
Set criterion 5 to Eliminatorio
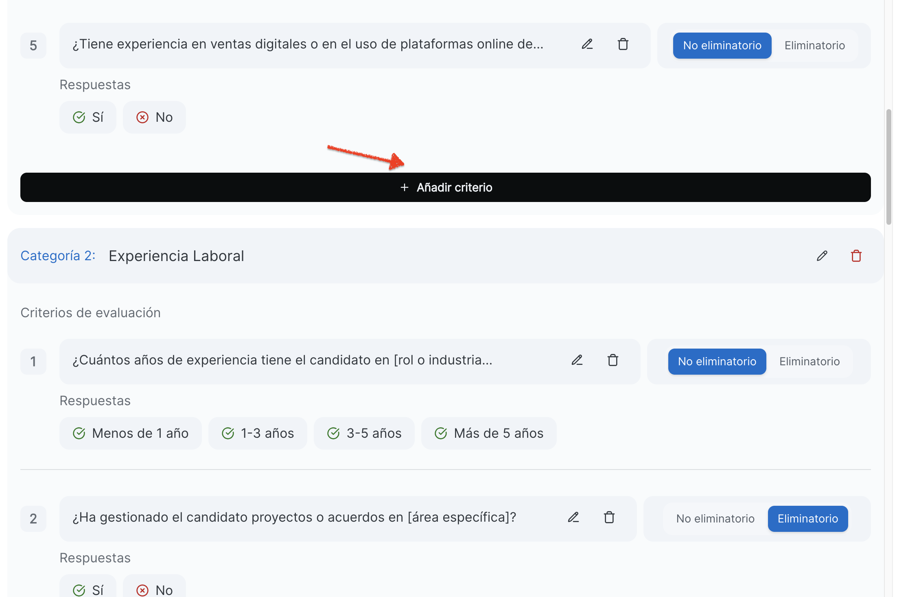[x=814, y=46]
